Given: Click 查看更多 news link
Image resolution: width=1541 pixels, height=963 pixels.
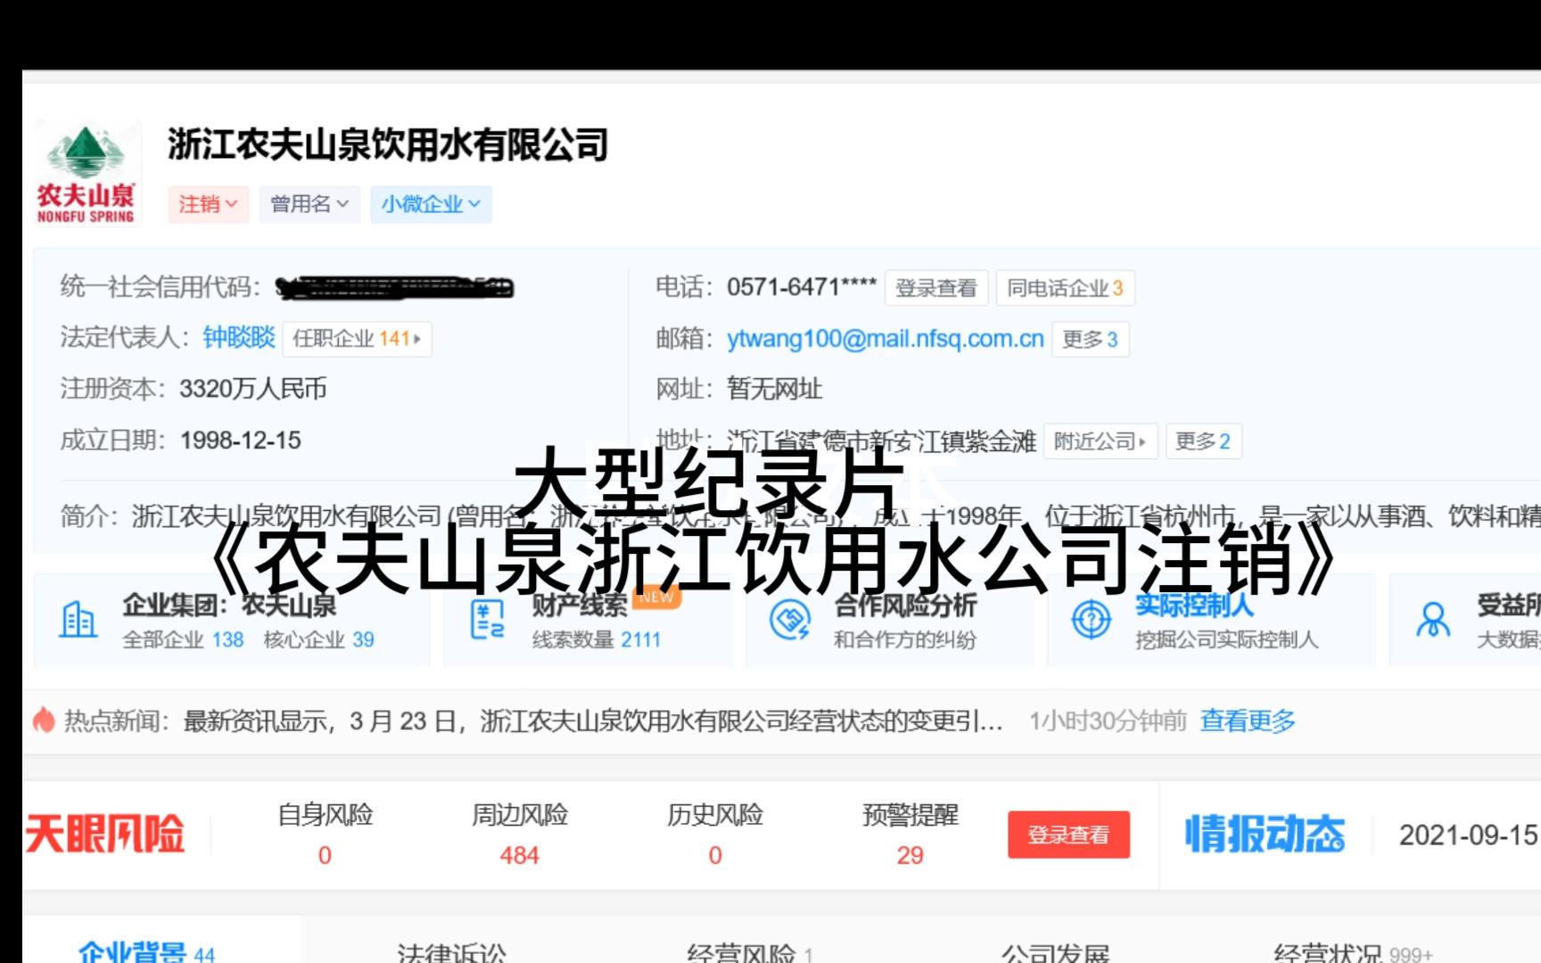Looking at the screenshot, I should (x=1248, y=720).
